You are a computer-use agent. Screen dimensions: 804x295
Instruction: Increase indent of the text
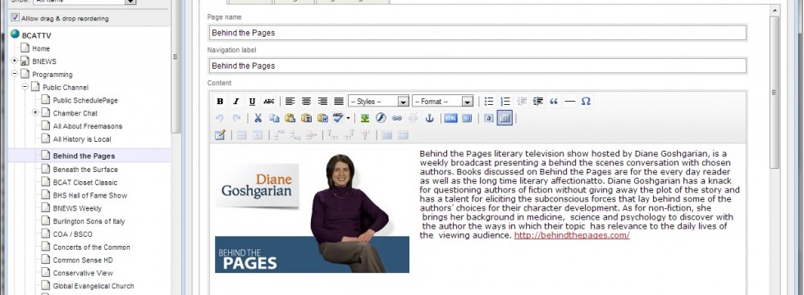pyautogui.click(x=538, y=102)
